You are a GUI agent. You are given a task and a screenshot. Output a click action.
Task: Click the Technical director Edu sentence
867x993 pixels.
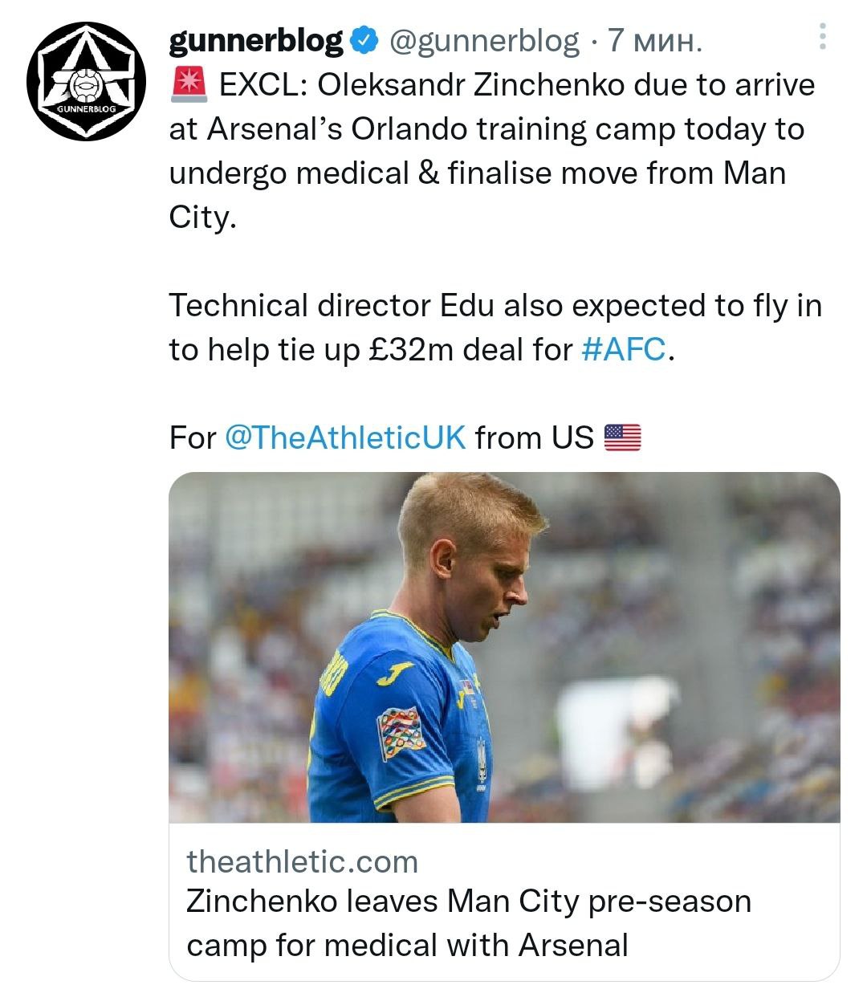(495, 305)
